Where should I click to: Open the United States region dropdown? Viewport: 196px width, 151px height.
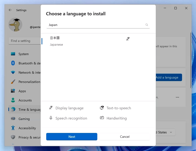click(165, 132)
